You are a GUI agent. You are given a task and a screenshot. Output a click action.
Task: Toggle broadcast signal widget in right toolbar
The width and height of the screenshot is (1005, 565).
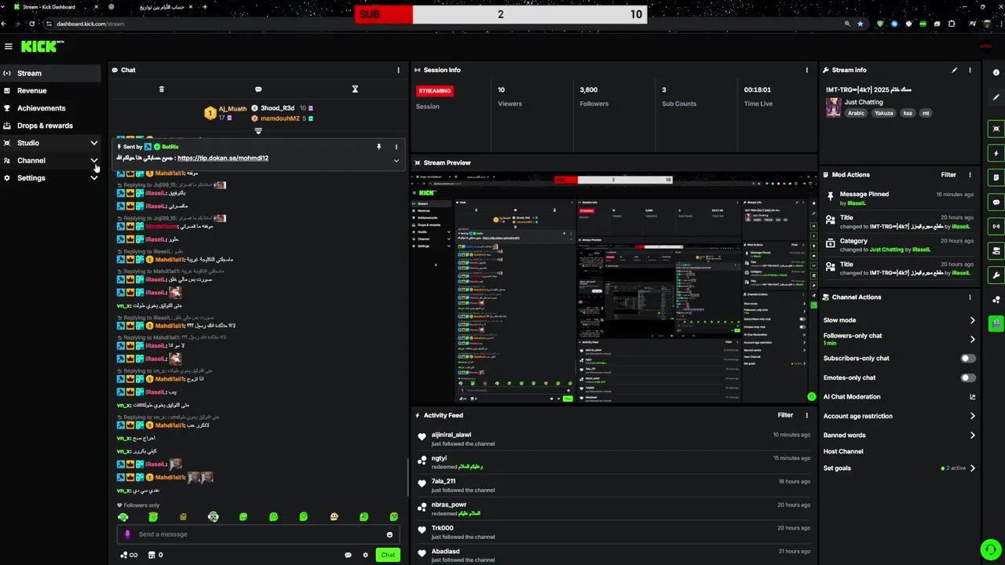click(x=996, y=226)
